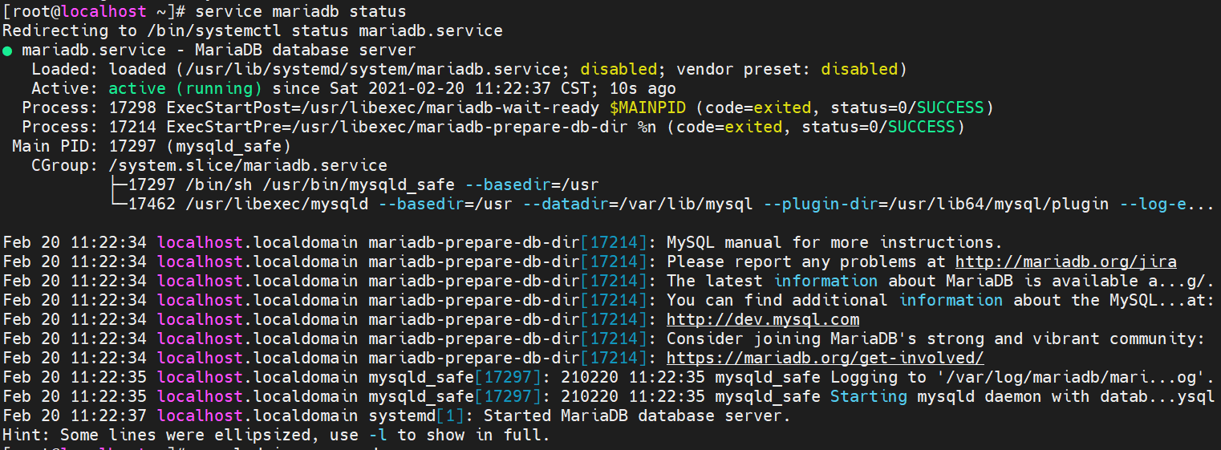The width and height of the screenshot is (1221, 450).
Task: Click the ExecStartPre SUCCESS status text
Action: (921, 127)
